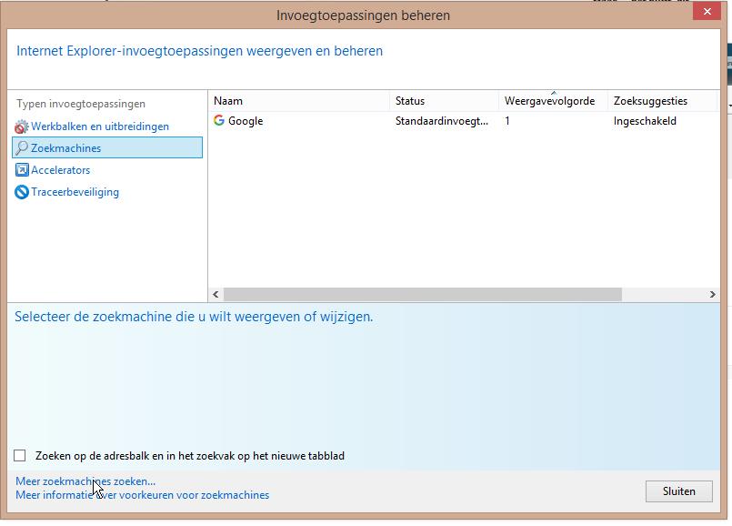732x526 pixels.
Task: Click the Traceerbeveiliging blocked-circle icon
Action: pyautogui.click(x=22, y=192)
